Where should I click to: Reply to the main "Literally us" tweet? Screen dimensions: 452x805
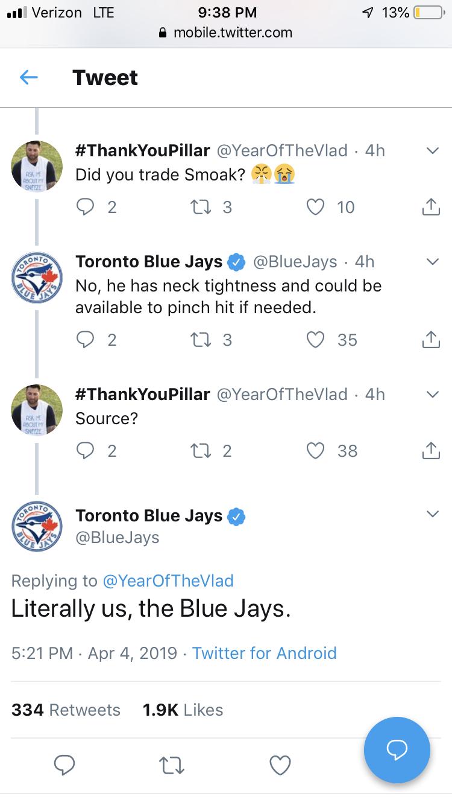(x=64, y=765)
